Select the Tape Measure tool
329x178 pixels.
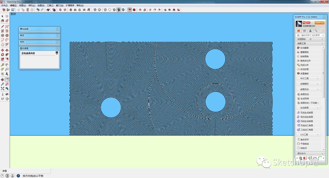2,65
